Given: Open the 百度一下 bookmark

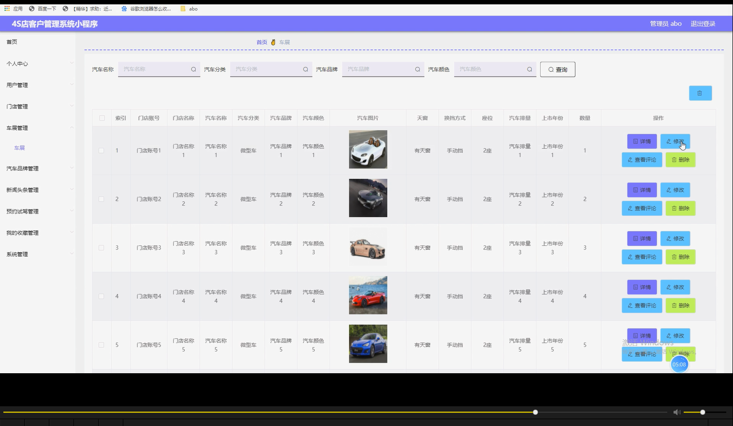Looking at the screenshot, I should (43, 9).
